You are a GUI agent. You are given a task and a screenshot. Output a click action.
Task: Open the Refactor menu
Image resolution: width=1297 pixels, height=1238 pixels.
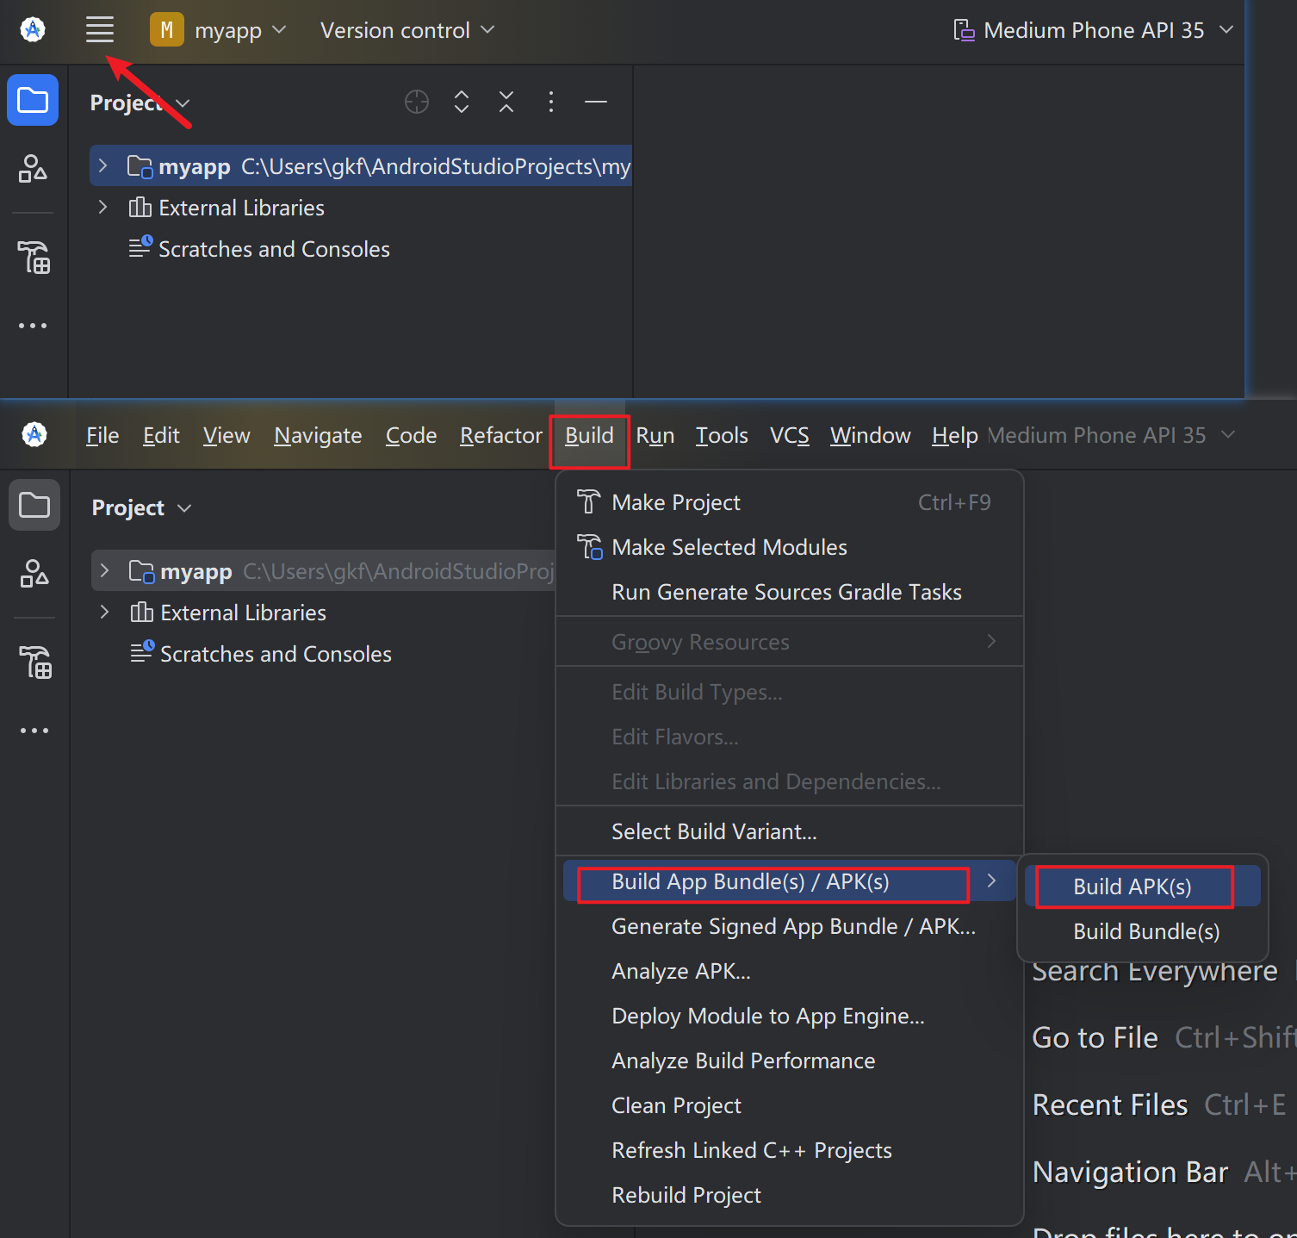501,435
